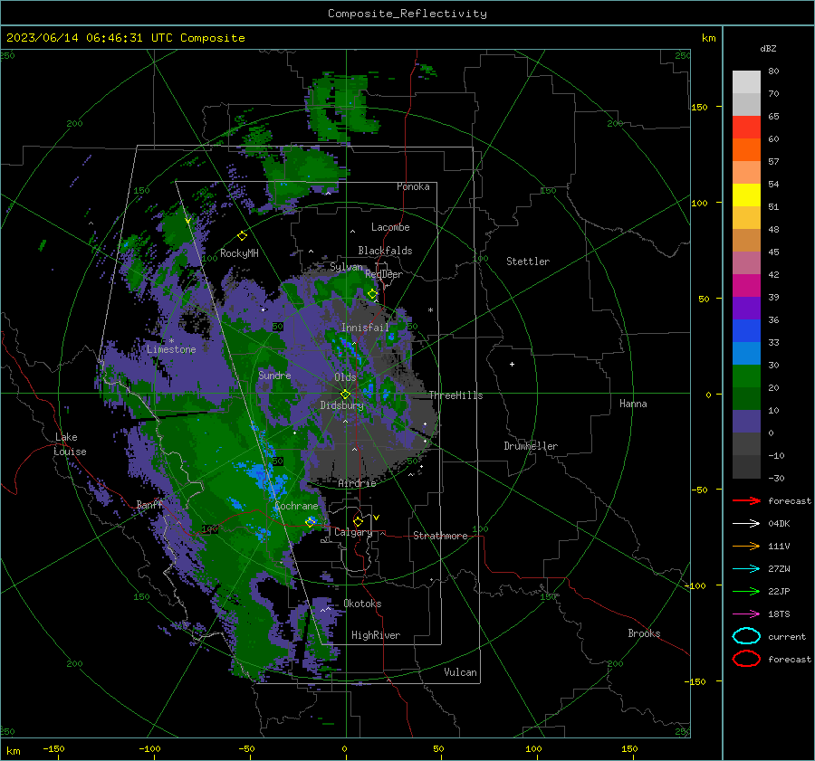The height and width of the screenshot is (761, 815).
Task: Select the dark green 10-20 dBZ swatch
Action: (746, 399)
